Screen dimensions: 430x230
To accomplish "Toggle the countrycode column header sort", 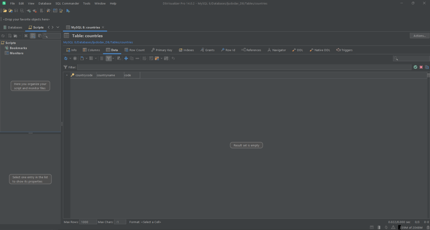I will pos(84,75).
